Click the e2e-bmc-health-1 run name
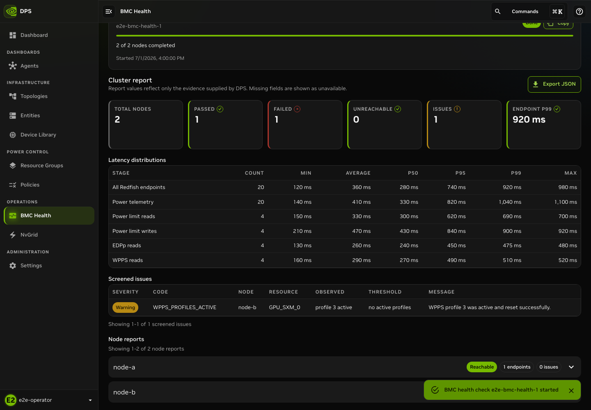 click(x=139, y=26)
